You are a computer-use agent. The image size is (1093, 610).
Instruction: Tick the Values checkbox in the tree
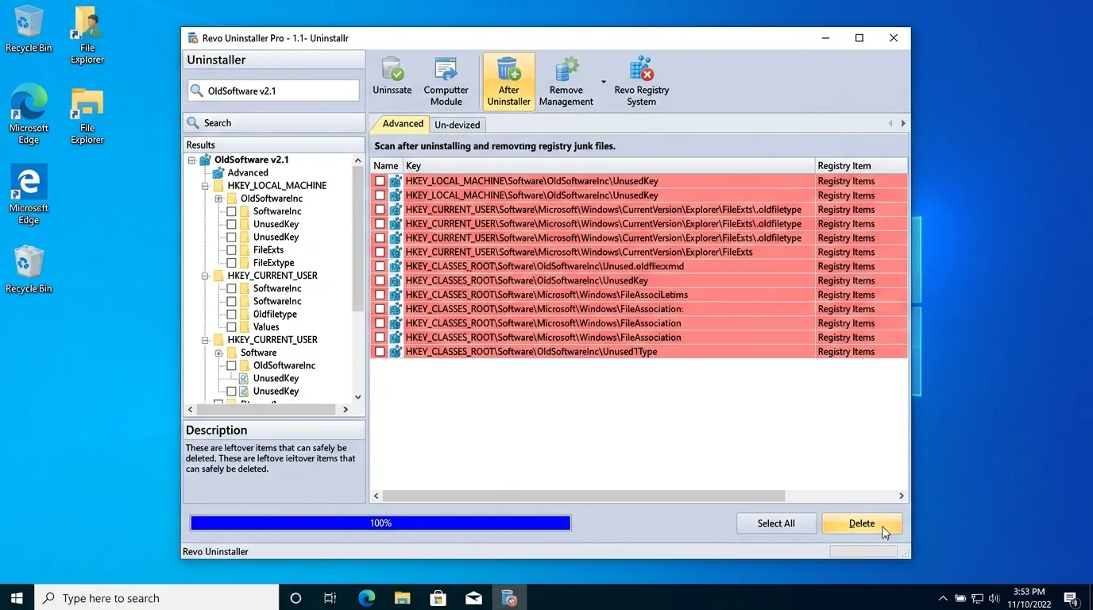point(231,327)
